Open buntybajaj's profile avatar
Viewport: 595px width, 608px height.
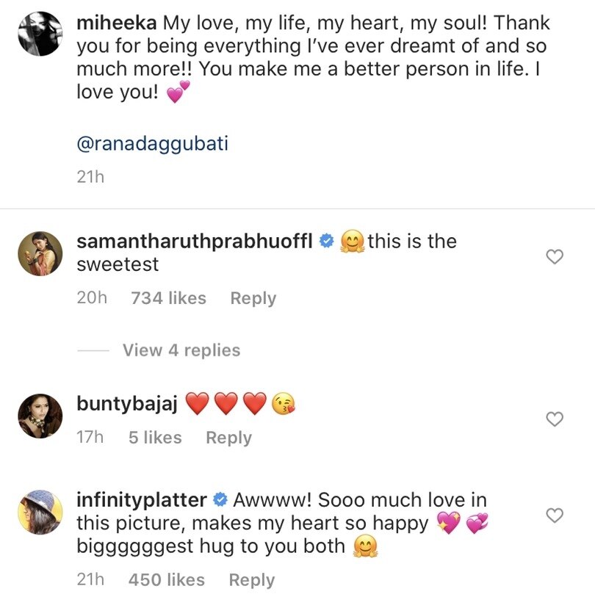point(40,416)
